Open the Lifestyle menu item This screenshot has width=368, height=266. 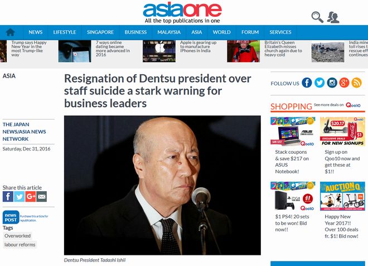(x=65, y=32)
